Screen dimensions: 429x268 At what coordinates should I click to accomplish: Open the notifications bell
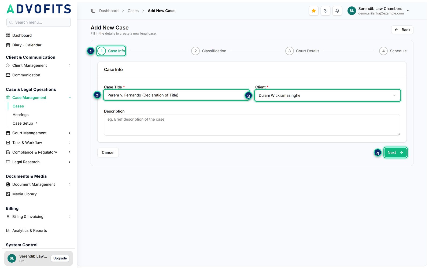(337, 11)
